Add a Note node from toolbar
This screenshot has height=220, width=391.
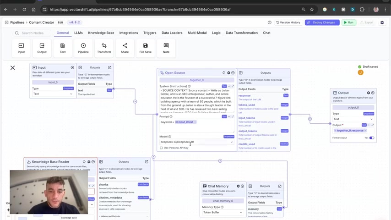coord(166,48)
